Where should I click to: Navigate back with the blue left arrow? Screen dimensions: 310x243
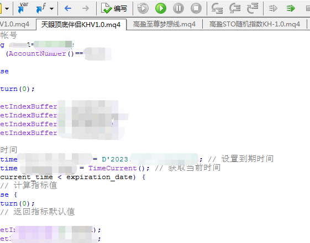pyautogui.click(x=68, y=8)
